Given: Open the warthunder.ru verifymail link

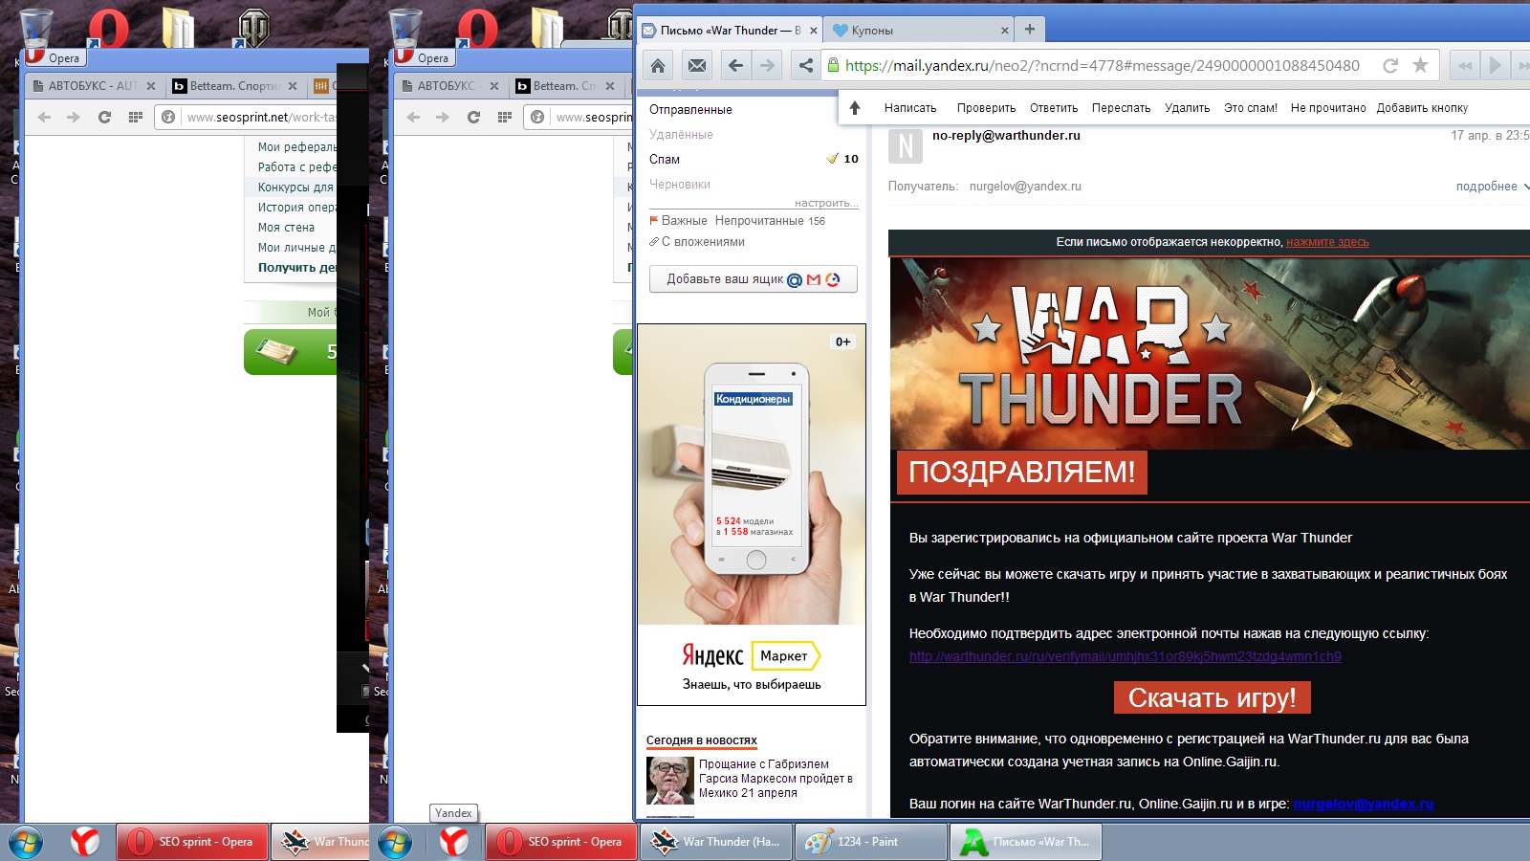Looking at the screenshot, I should tap(1125, 657).
